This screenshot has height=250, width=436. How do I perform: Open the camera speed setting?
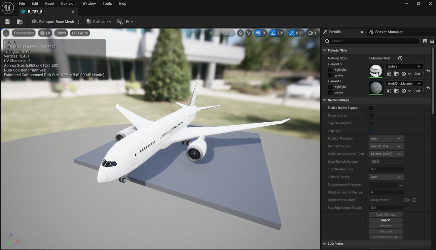click(312, 33)
